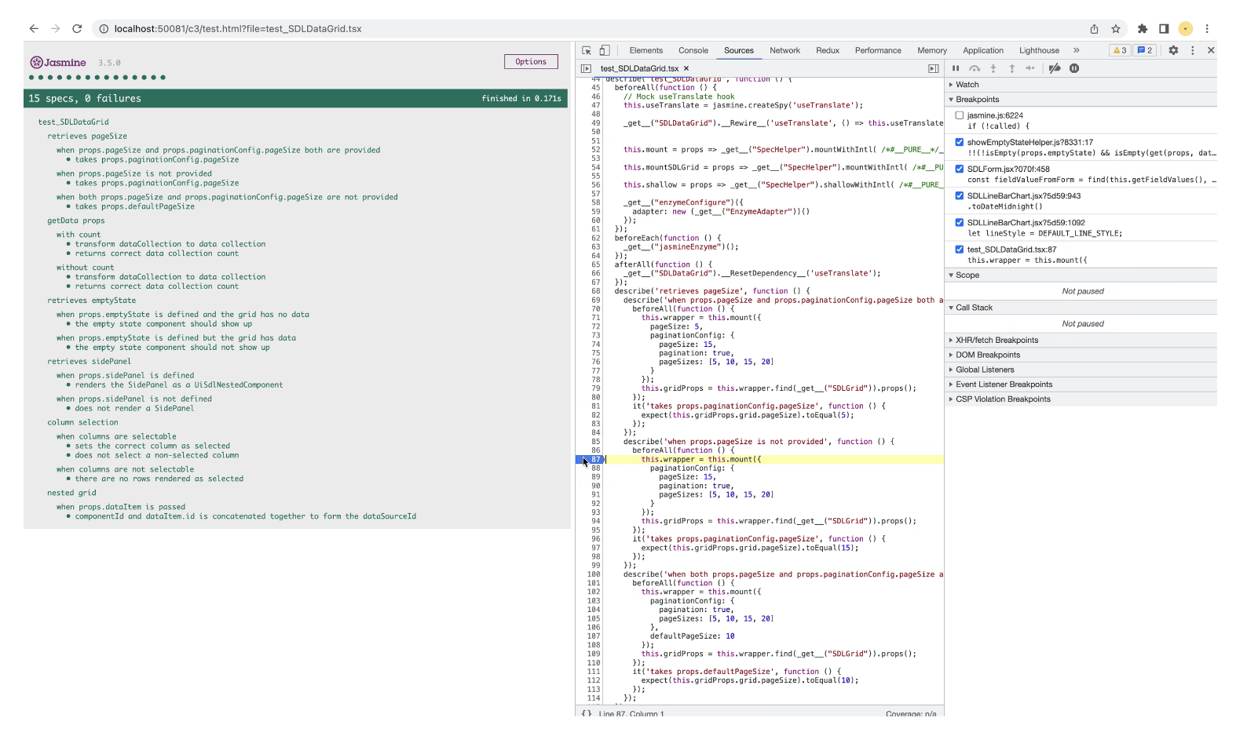Switch to the Console tab
The image size is (1258, 747).
tap(693, 50)
